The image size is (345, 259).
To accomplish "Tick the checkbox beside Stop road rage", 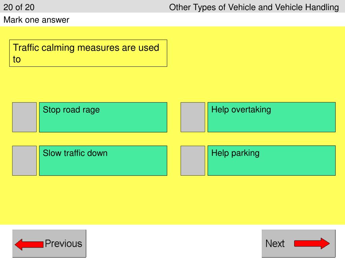I will tap(24, 117).
